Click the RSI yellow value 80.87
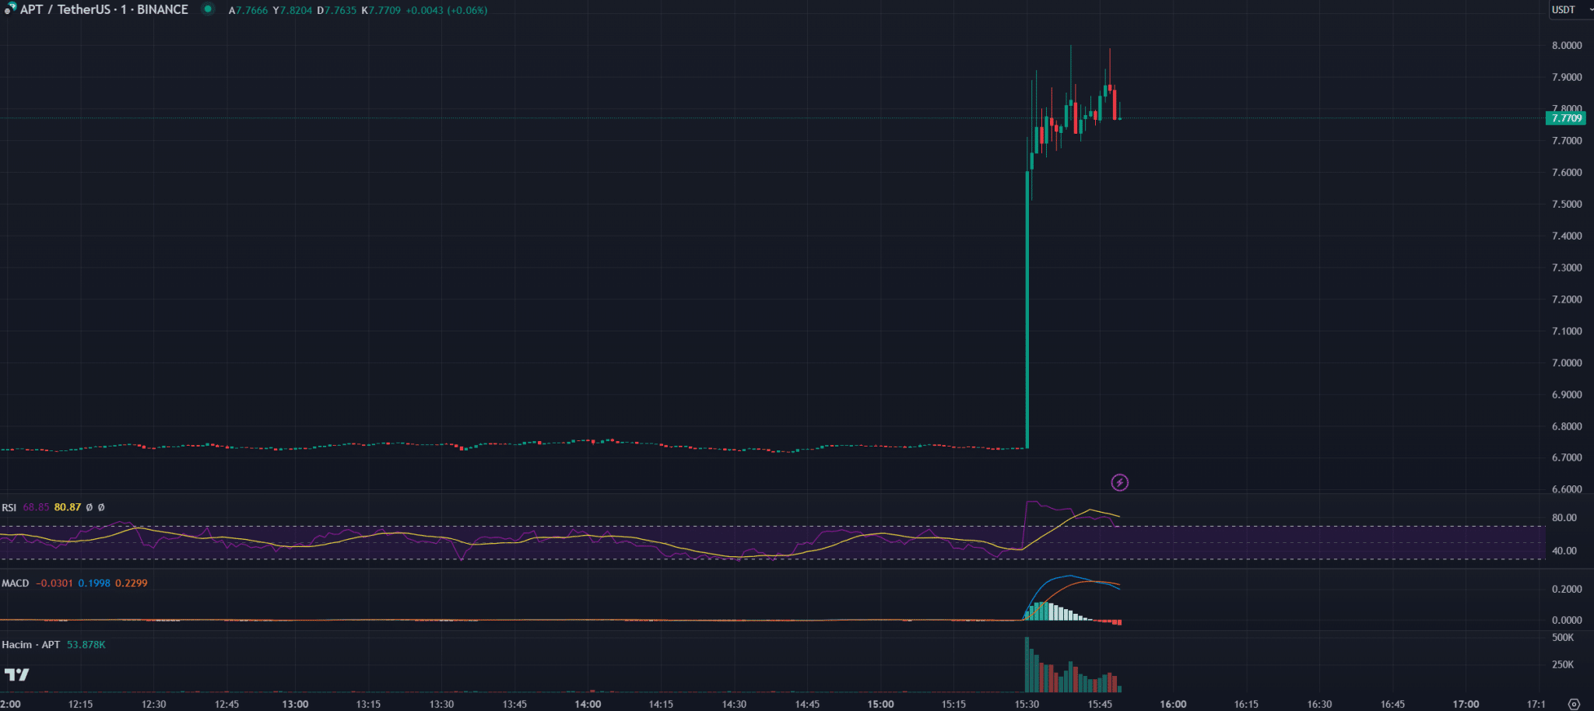This screenshot has width=1594, height=711. point(68,507)
